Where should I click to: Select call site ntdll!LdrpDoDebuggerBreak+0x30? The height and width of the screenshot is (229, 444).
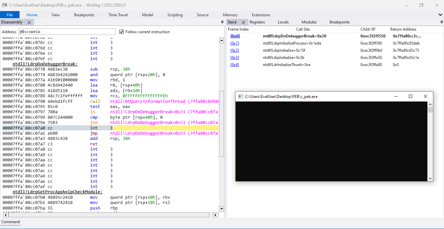[294, 36]
